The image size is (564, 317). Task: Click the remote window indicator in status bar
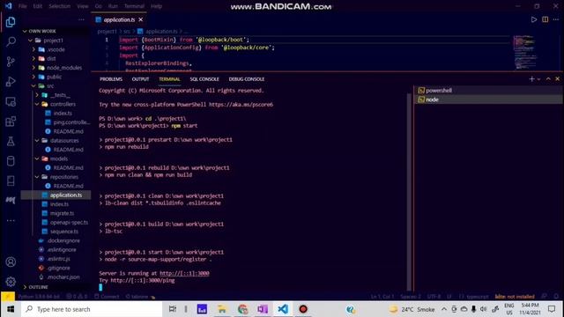point(8,297)
